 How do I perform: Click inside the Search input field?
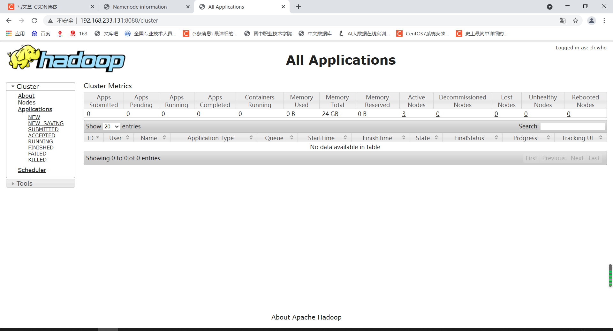572,126
